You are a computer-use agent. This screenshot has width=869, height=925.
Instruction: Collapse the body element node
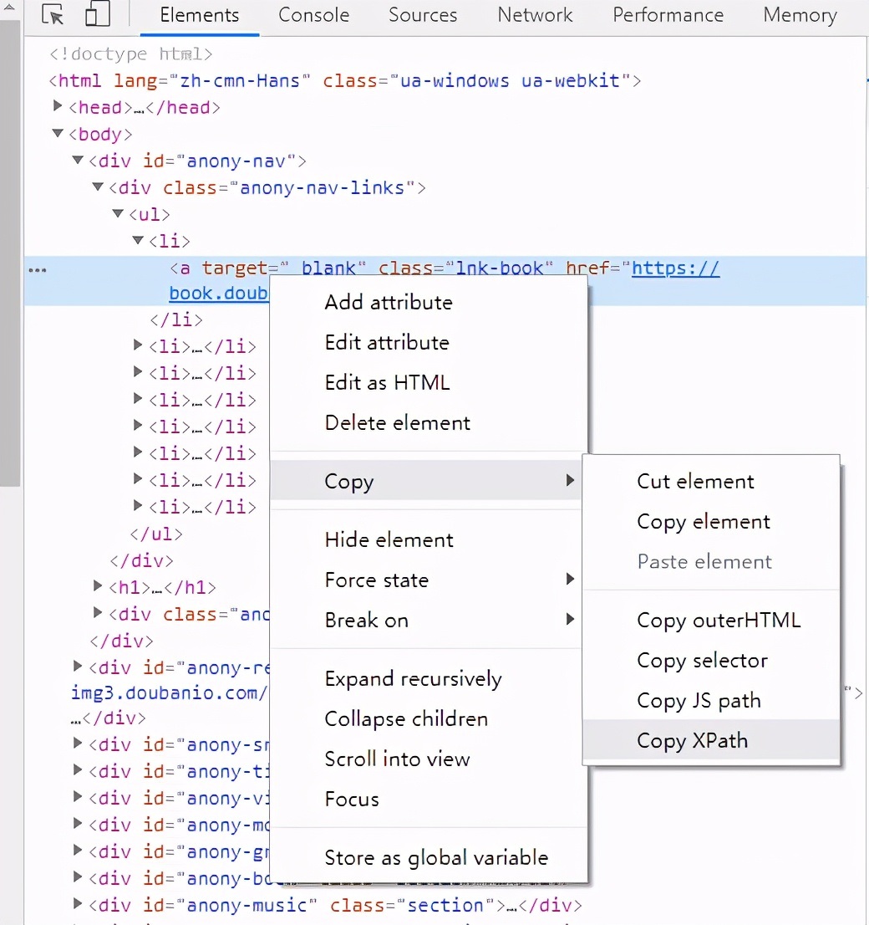click(58, 134)
